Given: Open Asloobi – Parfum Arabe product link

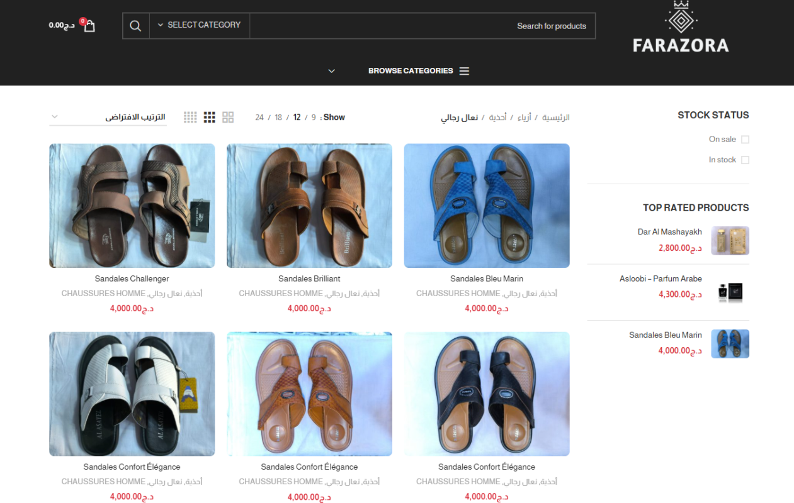Looking at the screenshot, I should click(x=661, y=279).
